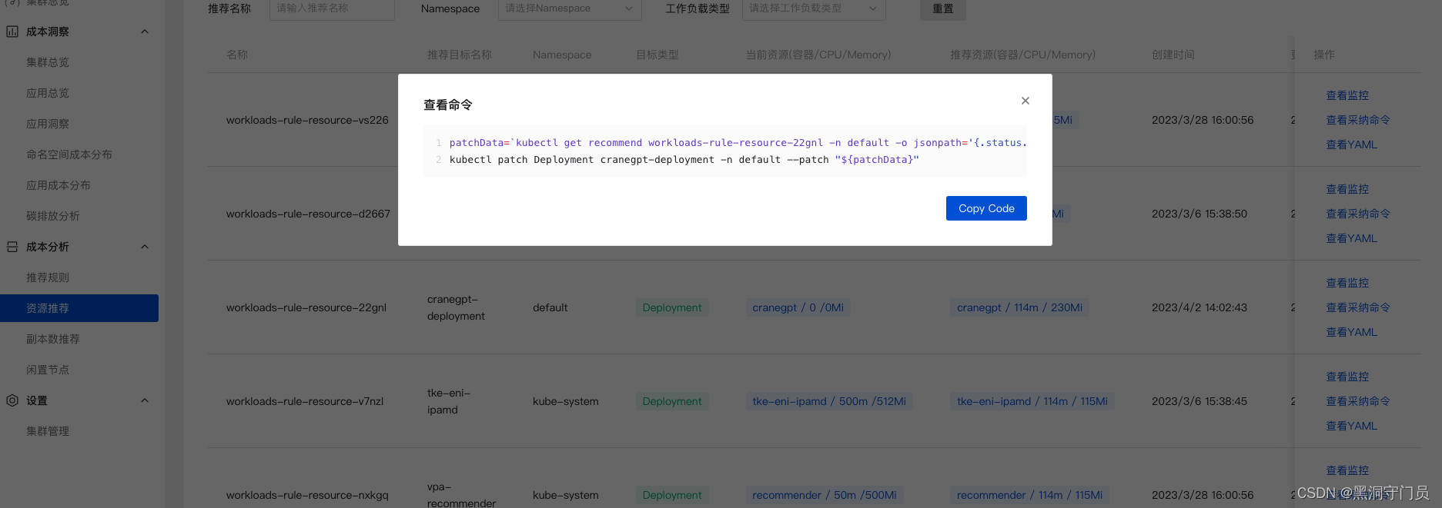
Task: Click the workloads-rule-resource-22gnl name cell
Action: [306, 307]
